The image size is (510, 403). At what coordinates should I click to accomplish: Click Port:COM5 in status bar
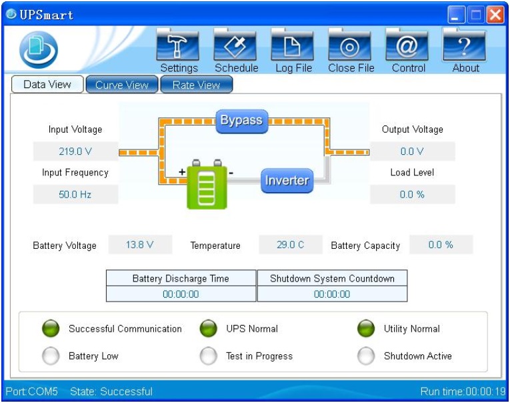click(x=32, y=391)
